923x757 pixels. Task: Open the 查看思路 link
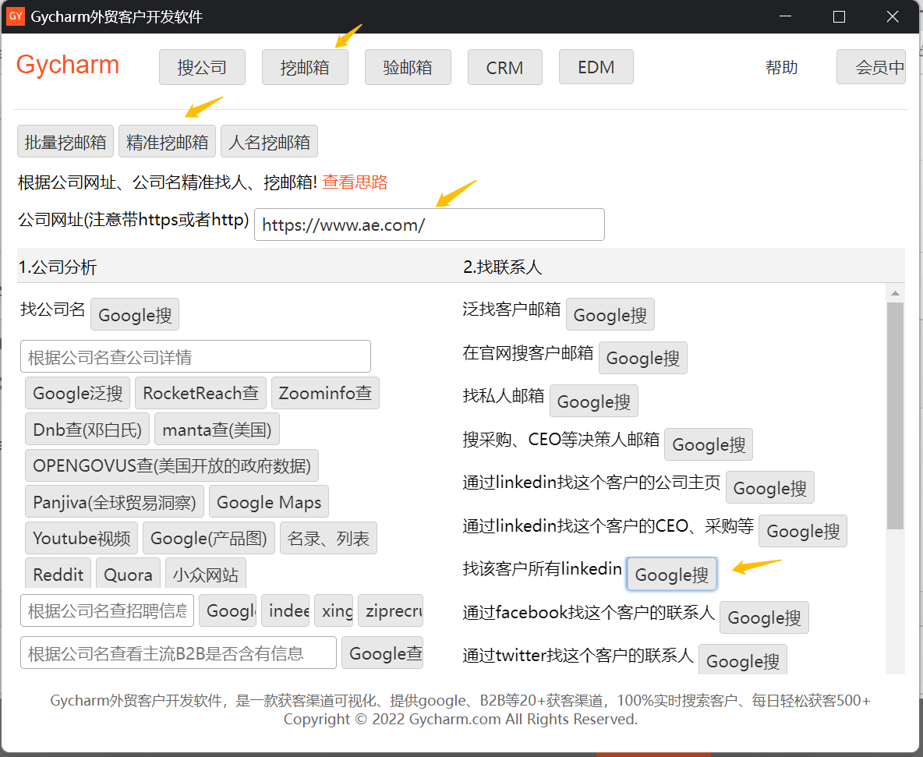tap(355, 182)
